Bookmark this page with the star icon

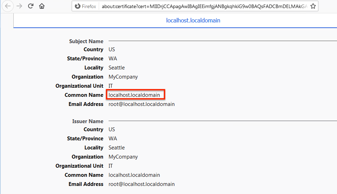[x=313, y=6]
